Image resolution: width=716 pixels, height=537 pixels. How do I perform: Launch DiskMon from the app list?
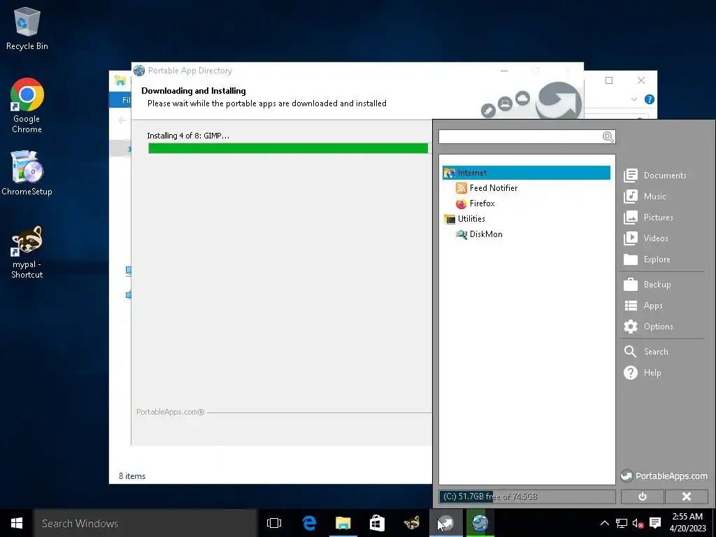(479, 234)
